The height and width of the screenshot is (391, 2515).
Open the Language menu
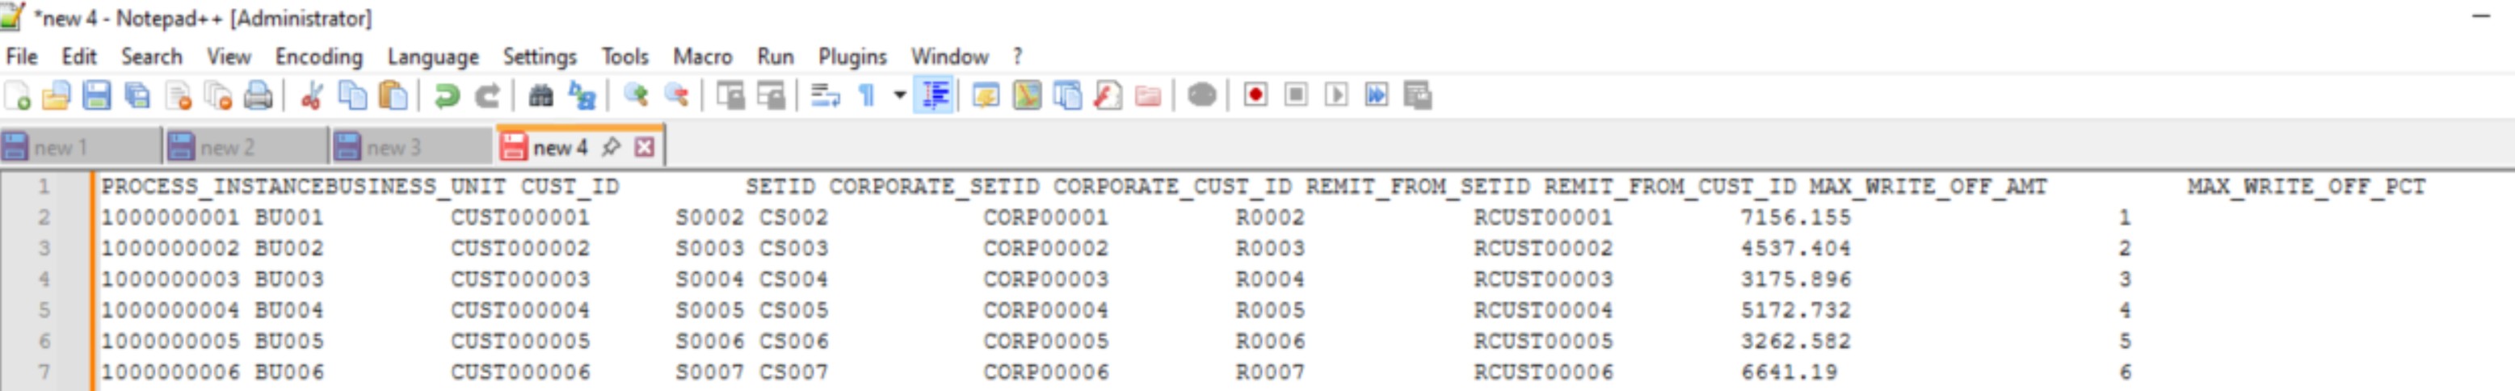pyautogui.click(x=432, y=57)
